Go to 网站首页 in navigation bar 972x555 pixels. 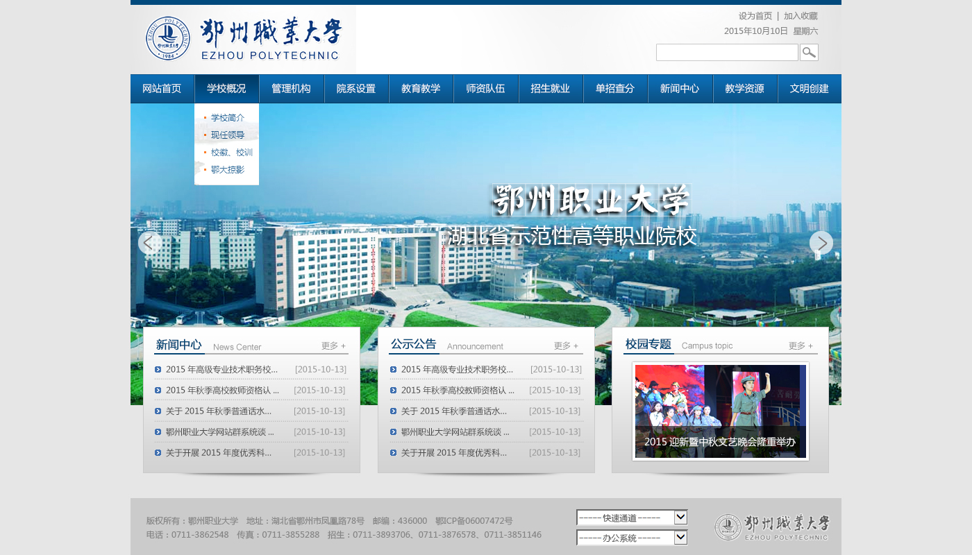click(x=162, y=89)
